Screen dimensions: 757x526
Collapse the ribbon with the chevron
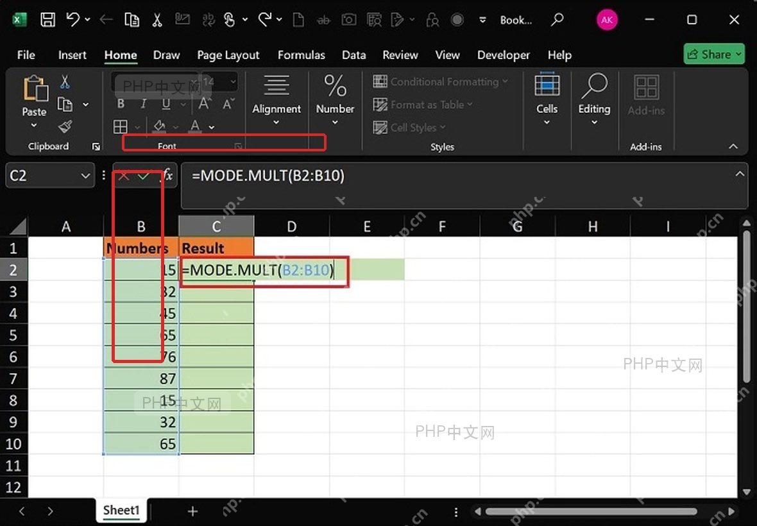click(x=733, y=146)
